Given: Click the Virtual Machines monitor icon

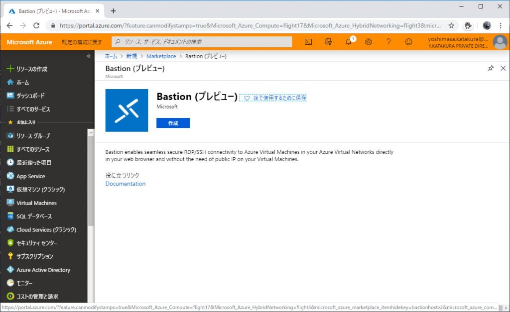Looking at the screenshot, I should coord(10,203).
